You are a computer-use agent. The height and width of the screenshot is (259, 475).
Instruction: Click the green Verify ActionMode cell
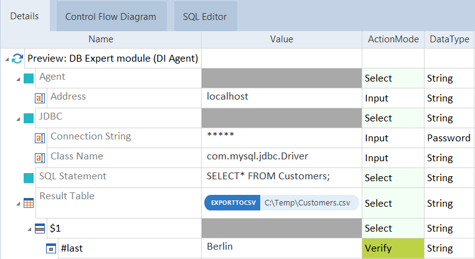tap(393, 248)
